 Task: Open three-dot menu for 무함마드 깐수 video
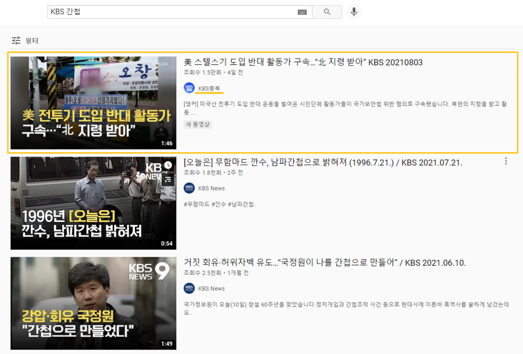506,161
